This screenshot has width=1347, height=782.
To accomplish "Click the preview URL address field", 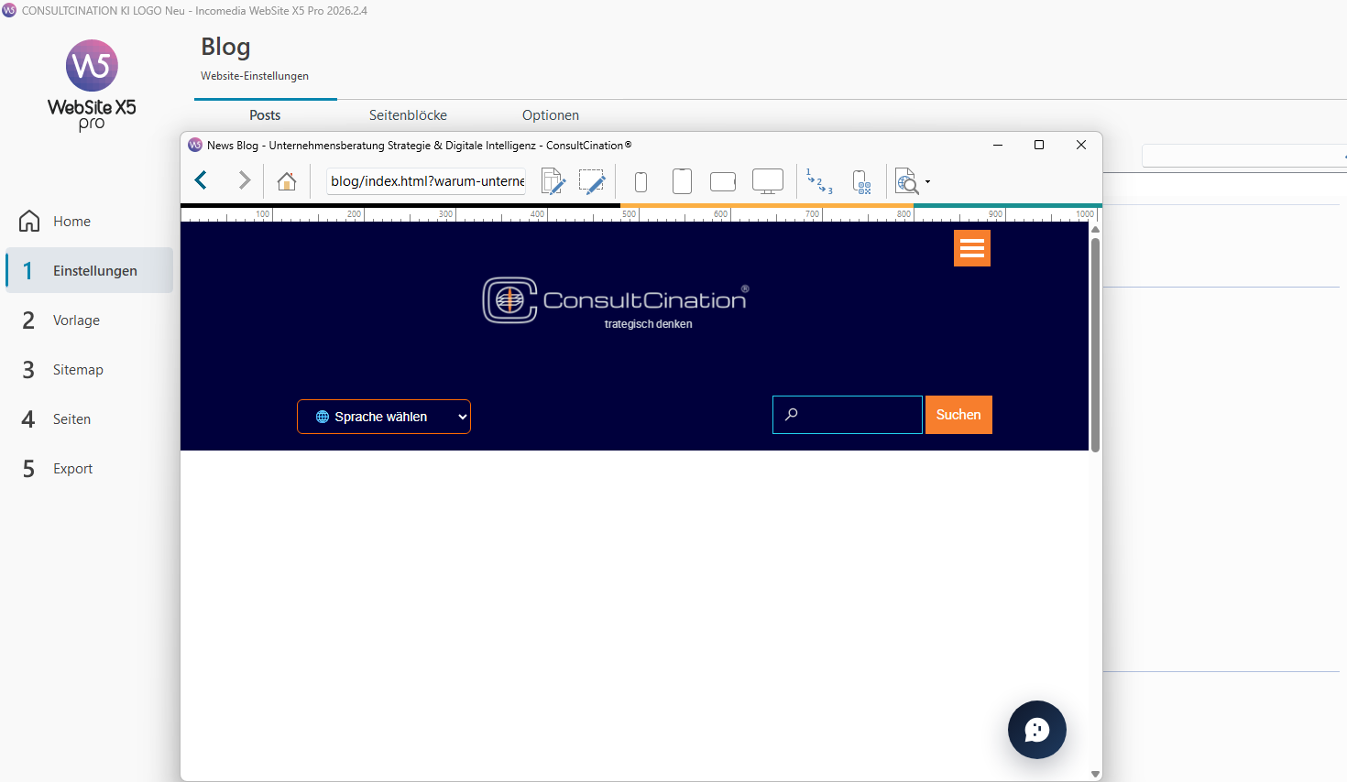I will point(427,181).
